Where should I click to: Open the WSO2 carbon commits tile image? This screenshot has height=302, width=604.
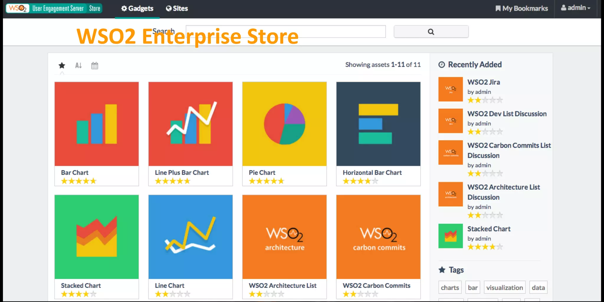(x=378, y=237)
